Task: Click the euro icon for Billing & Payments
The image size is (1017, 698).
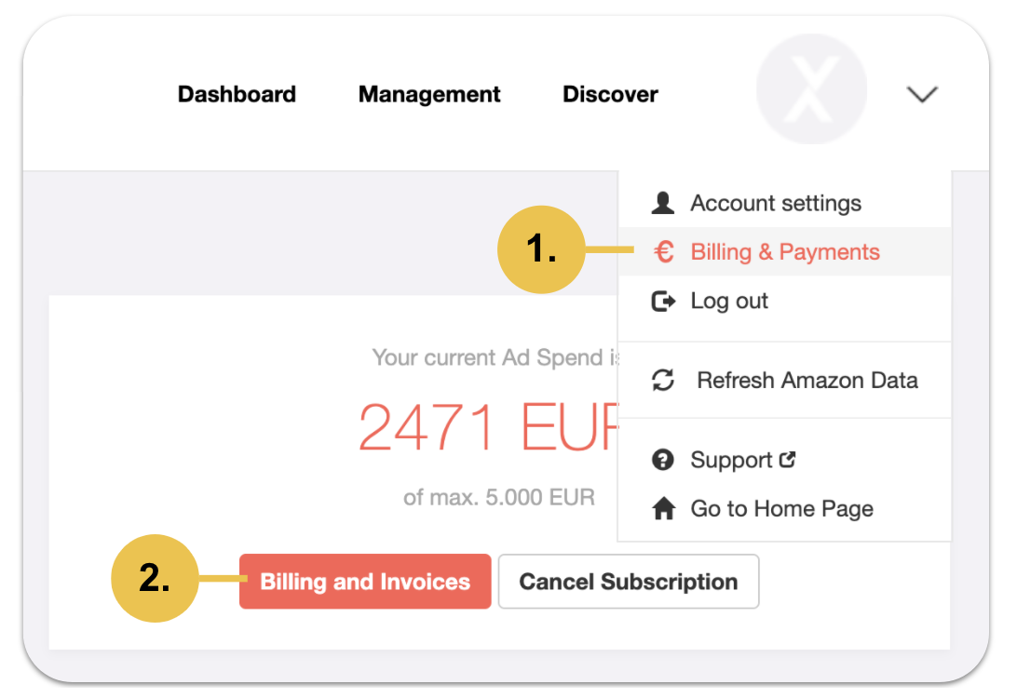Action: (x=663, y=251)
